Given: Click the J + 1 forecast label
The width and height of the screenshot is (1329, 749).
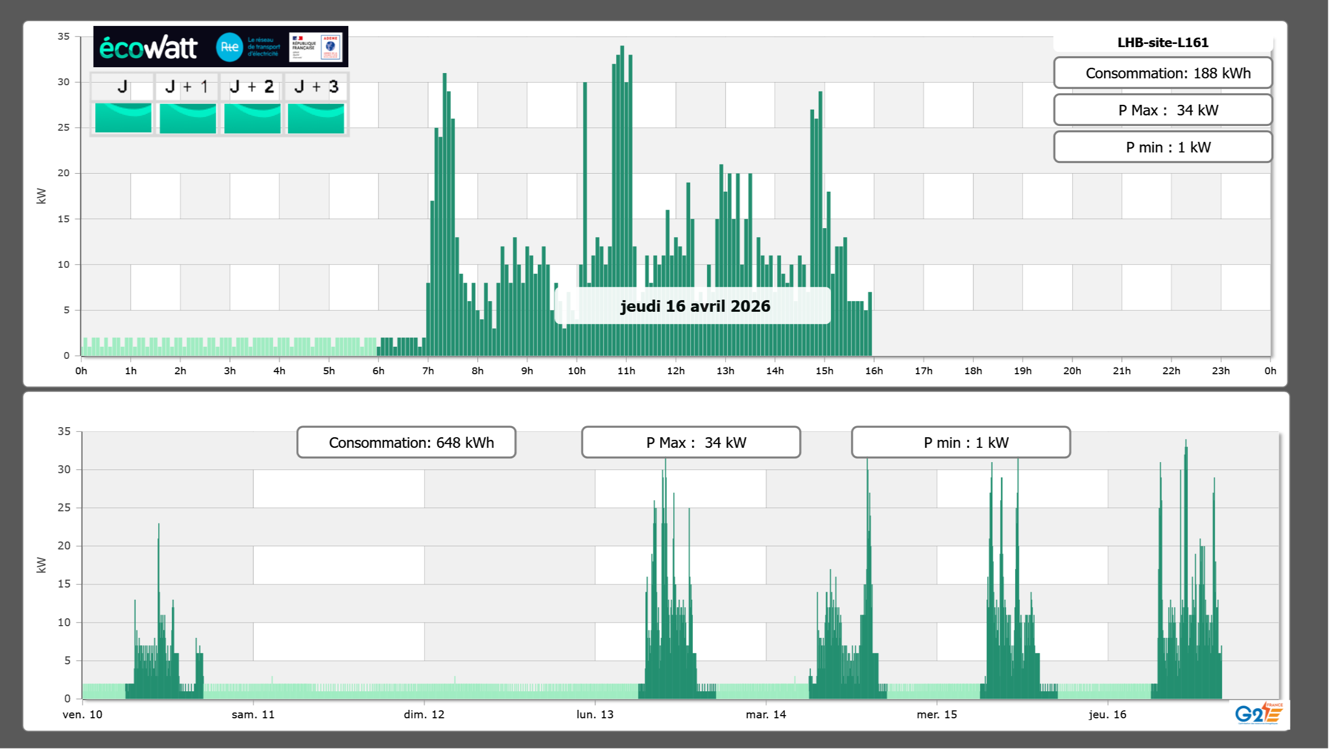Looking at the screenshot, I should click(186, 87).
